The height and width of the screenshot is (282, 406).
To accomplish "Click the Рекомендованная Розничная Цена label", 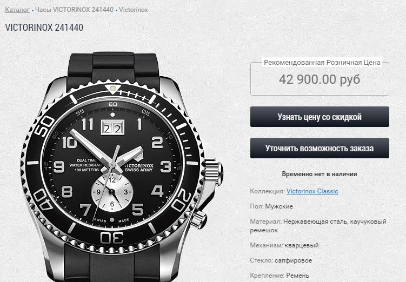I will pos(322,62).
